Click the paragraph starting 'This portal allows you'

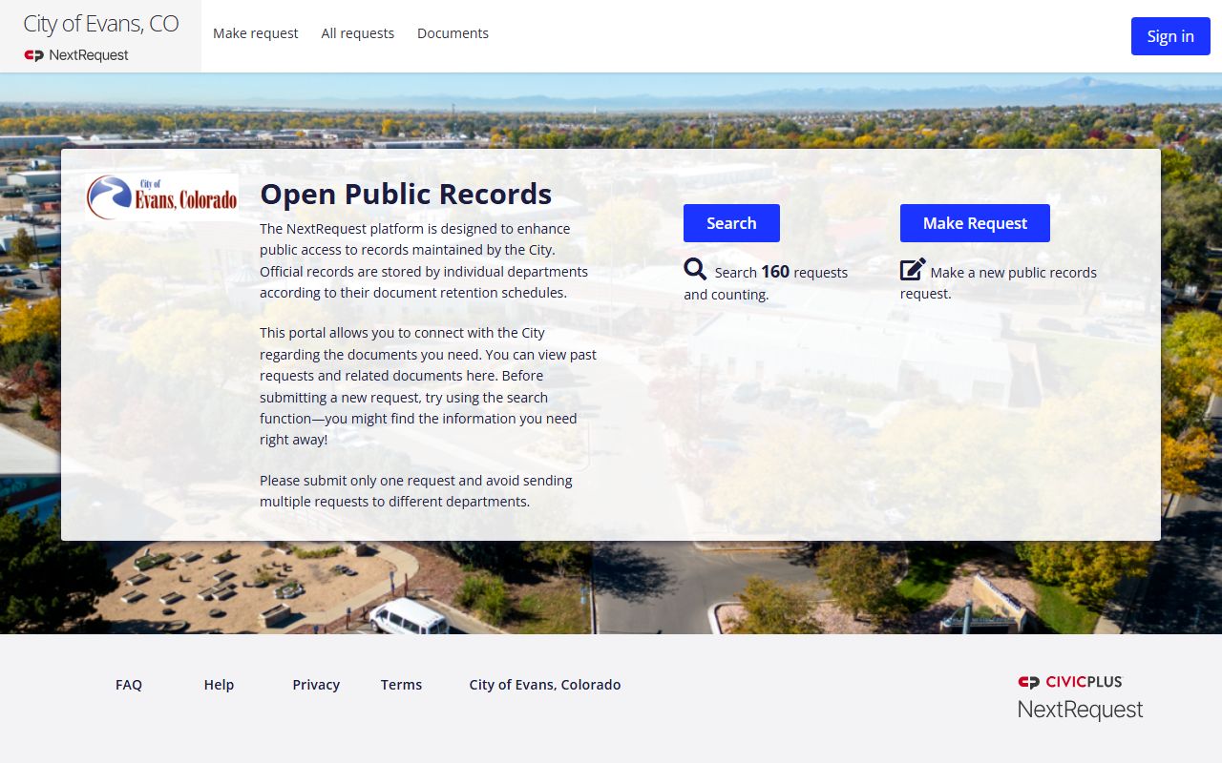tap(429, 386)
